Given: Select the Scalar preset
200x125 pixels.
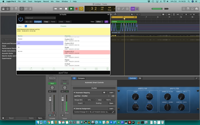Looking at the screenshot, I should click(x=87, y=48).
